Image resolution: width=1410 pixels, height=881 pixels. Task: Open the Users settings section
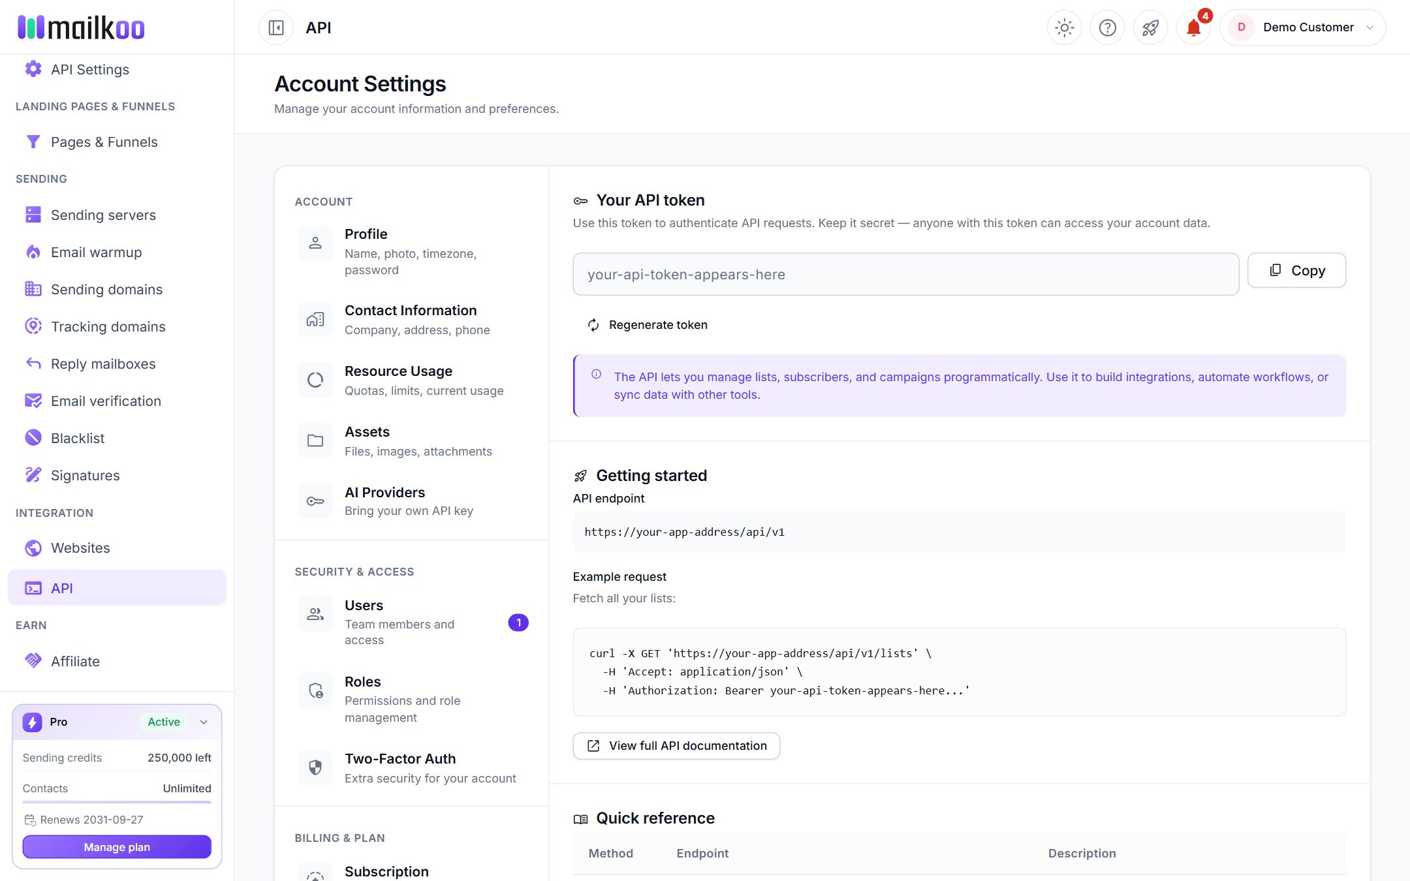[x=412, y=622]
